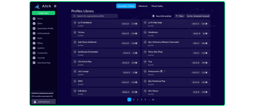Open the Sort by dropdown
Screen dimensions: 259x112
point(198,16)
